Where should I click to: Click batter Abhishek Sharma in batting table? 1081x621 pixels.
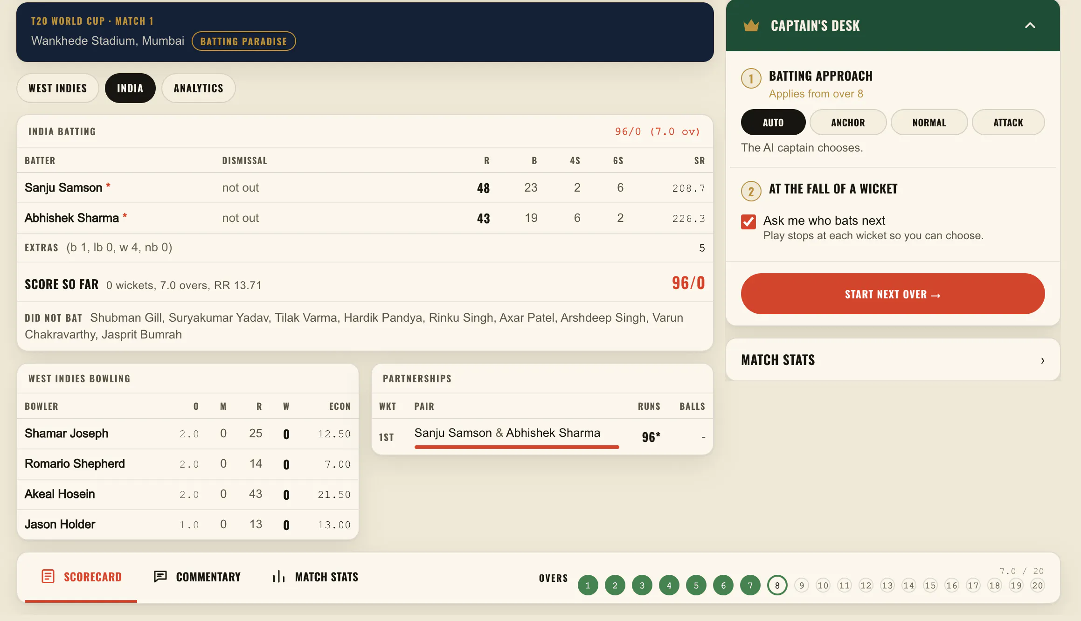click(x=72, y=218)
